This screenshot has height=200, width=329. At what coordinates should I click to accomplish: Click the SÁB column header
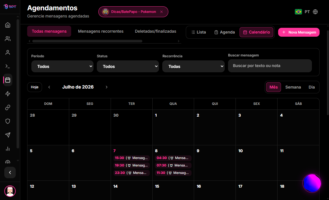pos(298,104)
